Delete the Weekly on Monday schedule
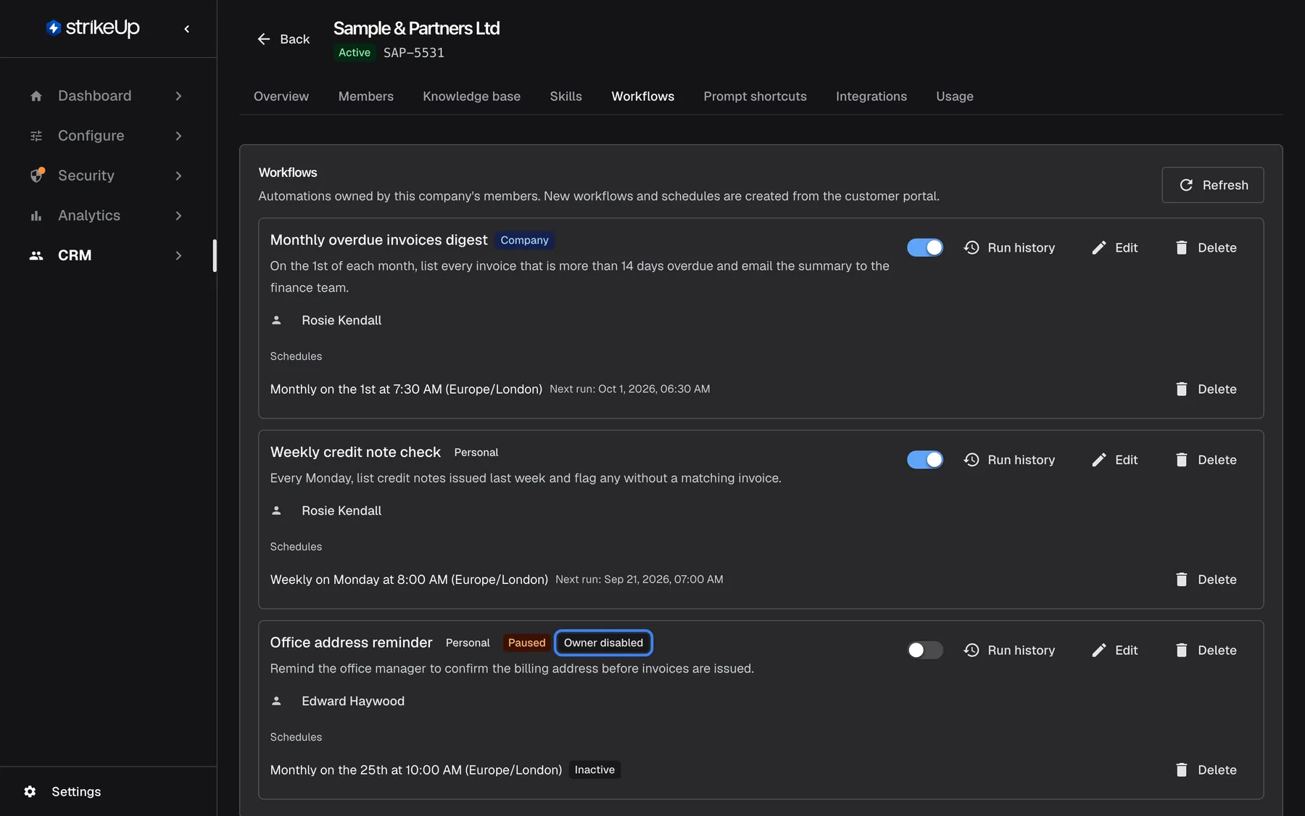This screenshot has height=816, width=1305. (x=1206, y=580)
